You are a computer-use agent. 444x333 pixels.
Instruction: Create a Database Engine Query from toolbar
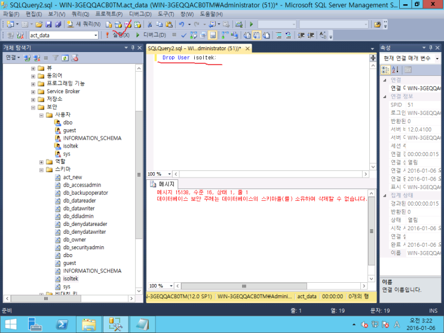pos(109,25)
